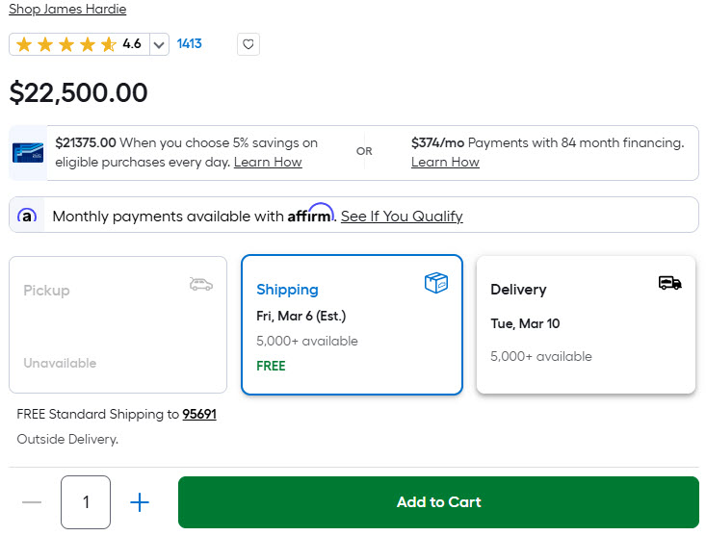Click the heart favorite icon
The image size is (706, 536).
pos(248,44)
